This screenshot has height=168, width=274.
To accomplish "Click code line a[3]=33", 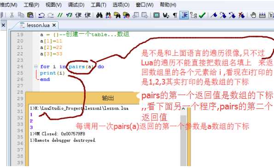I will point(51,54).
